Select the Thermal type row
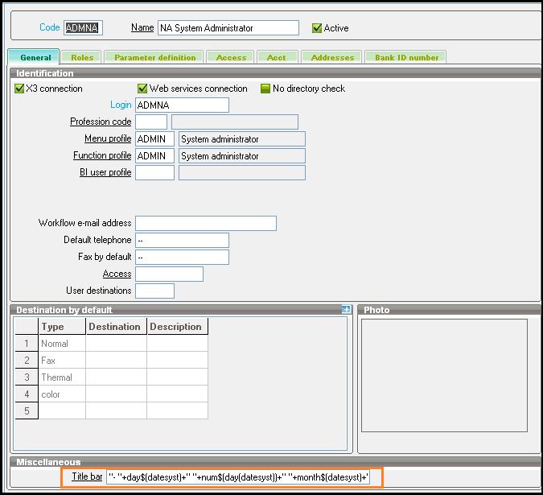 [x=62, y=377]
